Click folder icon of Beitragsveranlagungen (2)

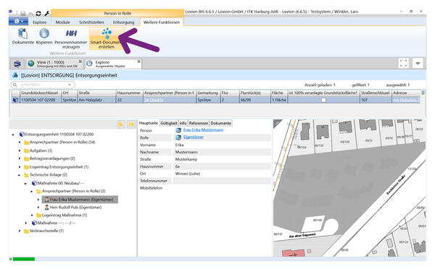[26, 158]
